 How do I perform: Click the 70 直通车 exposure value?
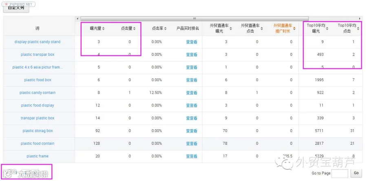point(225,131)
